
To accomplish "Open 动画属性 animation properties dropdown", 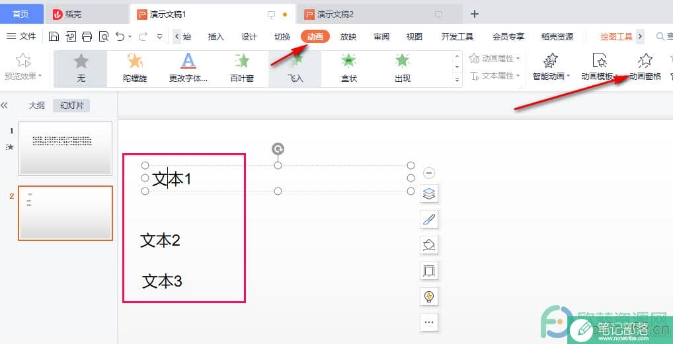I will [495, 58].
